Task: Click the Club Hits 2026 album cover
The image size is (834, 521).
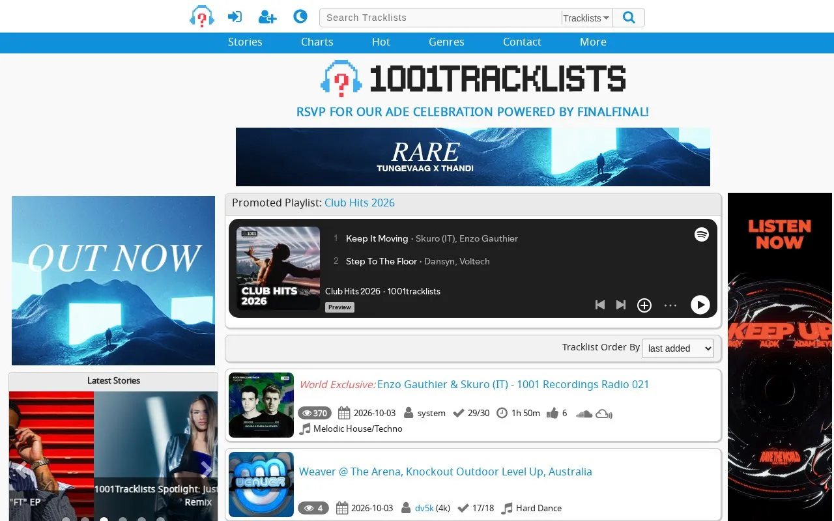Action: point(278,268)
